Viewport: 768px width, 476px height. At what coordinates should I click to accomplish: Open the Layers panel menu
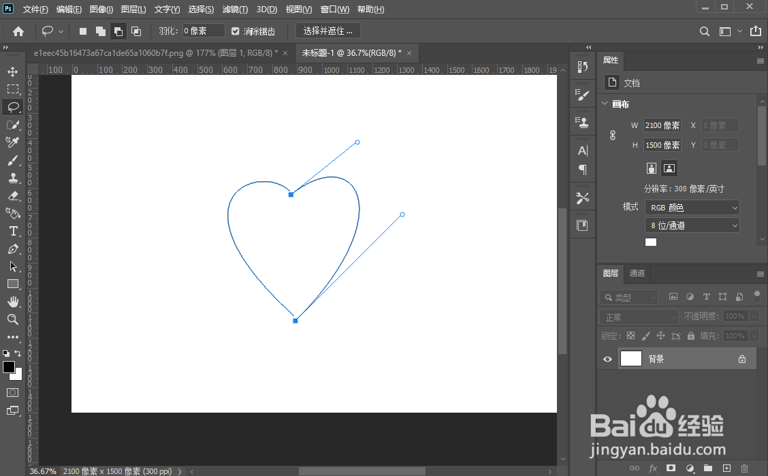760,274
